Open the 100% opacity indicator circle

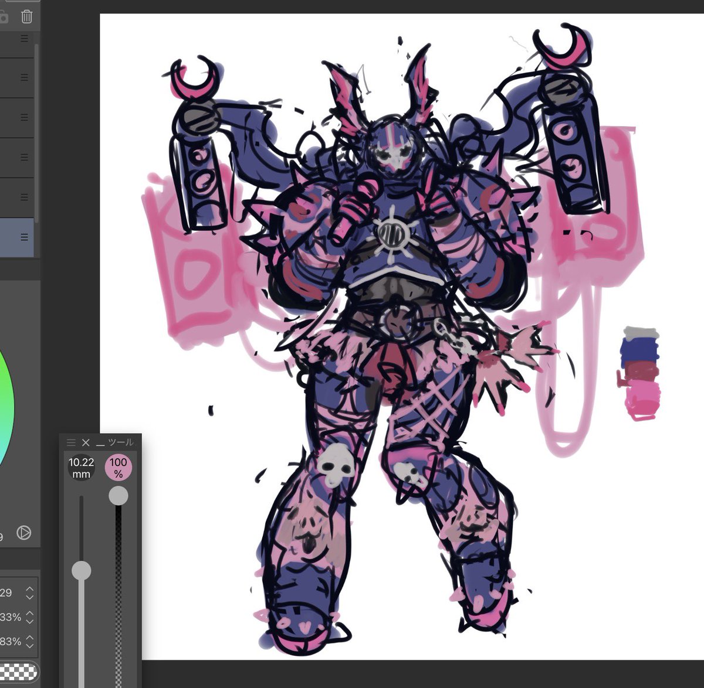(119, 468)
